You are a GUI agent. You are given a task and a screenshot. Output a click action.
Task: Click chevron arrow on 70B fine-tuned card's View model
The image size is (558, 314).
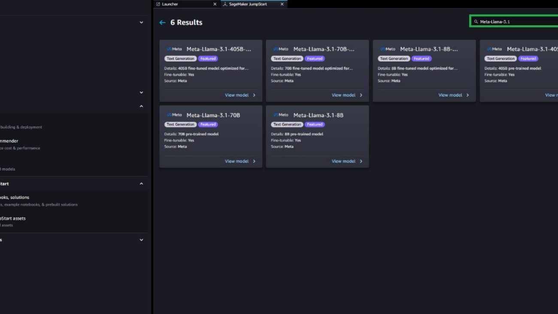(x=361, y=95)
